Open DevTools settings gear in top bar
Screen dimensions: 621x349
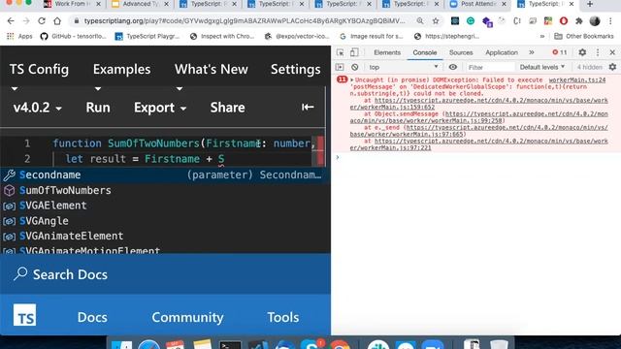click(582, 52)
